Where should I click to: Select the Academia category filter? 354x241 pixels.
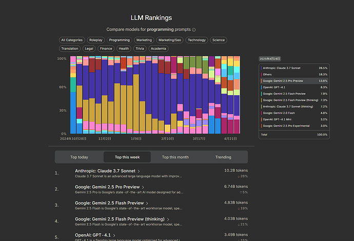(x=158, y=49)
